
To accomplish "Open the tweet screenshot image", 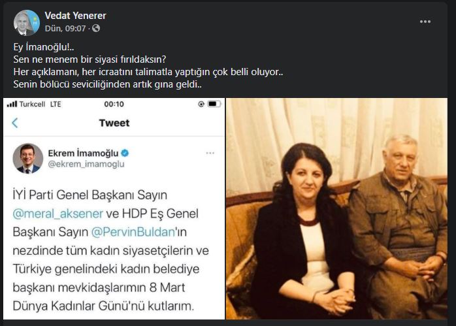I will 114,209.
